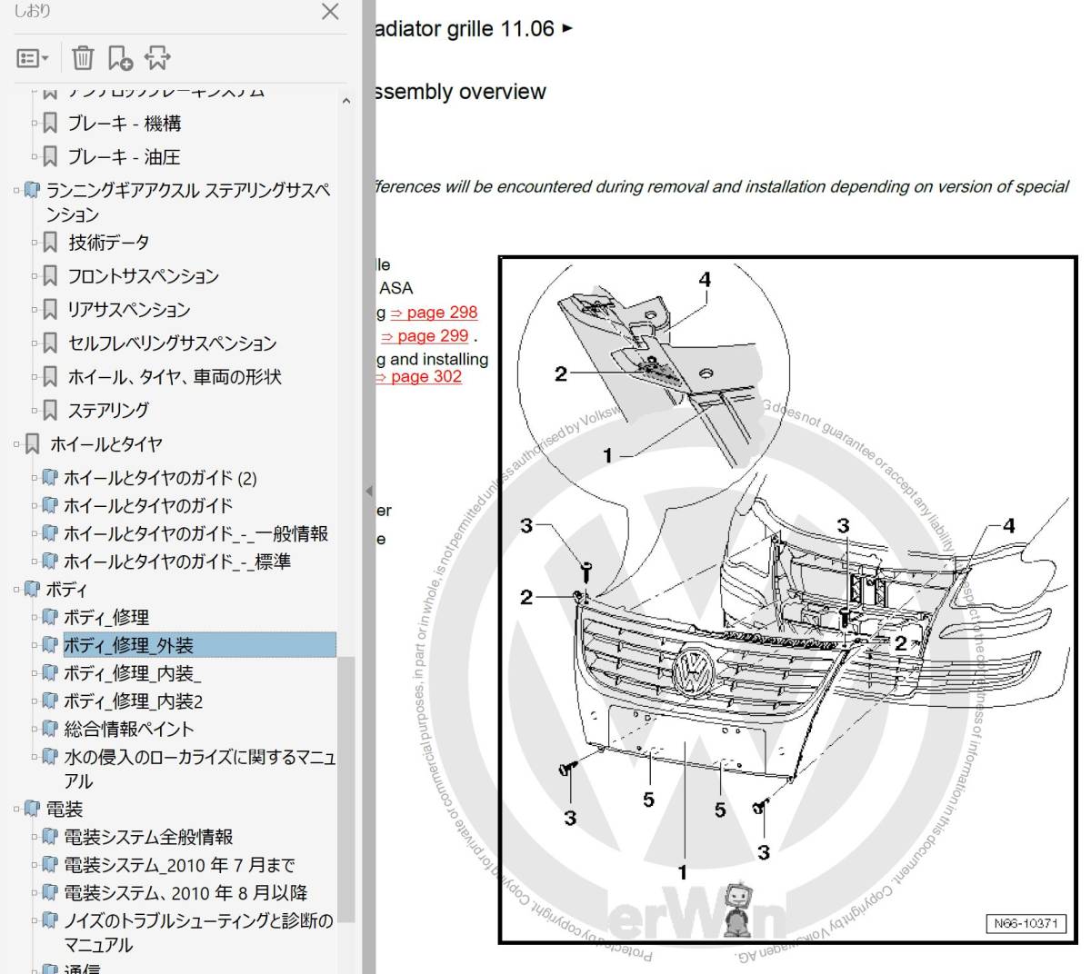Click the bookmark icon beside ボディ_修理
The width and height of the screenshot is (1091, 974).
(50, 618)
